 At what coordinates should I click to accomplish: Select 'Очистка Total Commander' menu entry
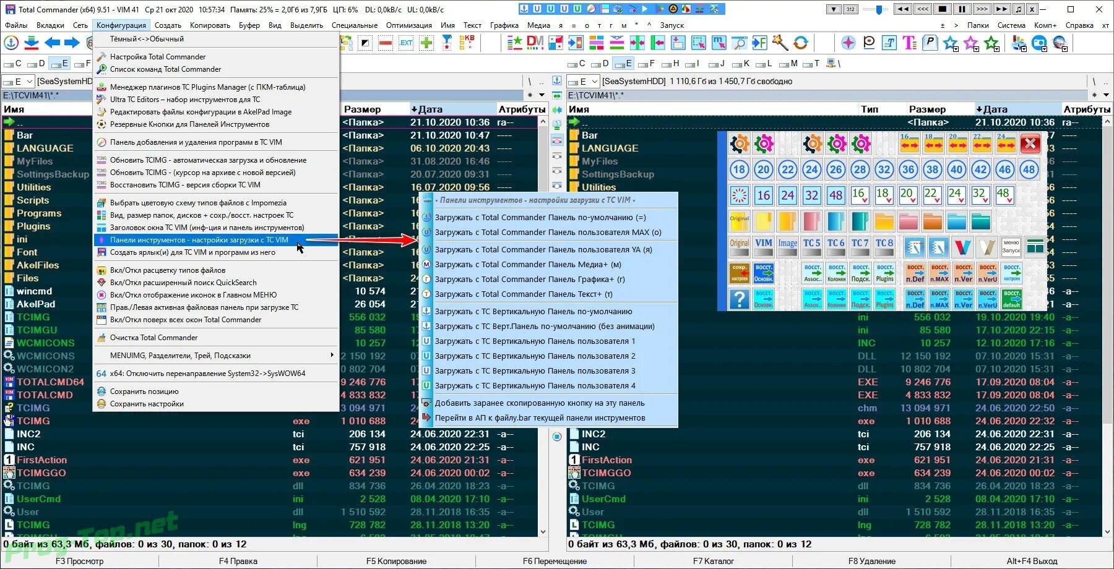(216, 338)
